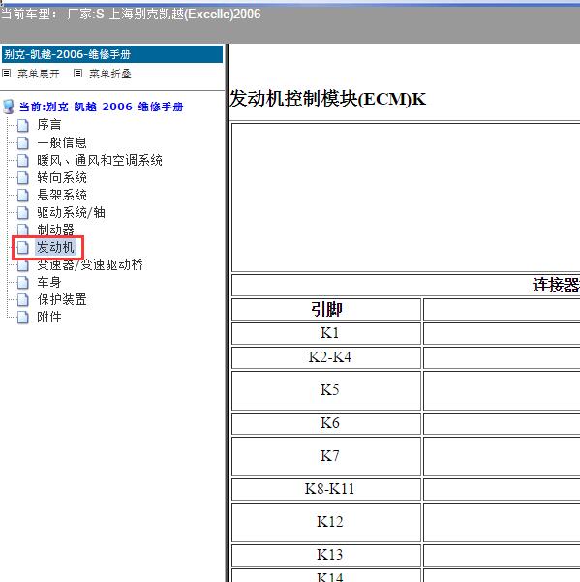This screenshot has width=580, height=582.
Task: Select the highlighted 发动机 entry
Action: [x=55, y=247]
